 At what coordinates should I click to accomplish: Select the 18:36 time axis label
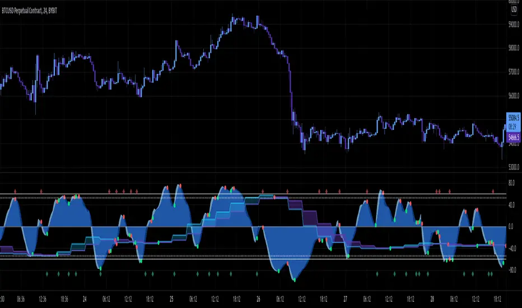point(64,299)
